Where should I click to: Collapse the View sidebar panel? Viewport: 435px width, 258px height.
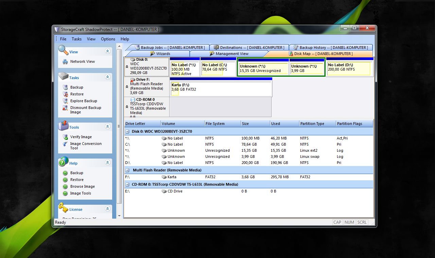[x=108, y=51]
